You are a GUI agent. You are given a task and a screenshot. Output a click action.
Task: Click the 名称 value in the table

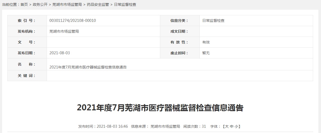click(88, 67)
